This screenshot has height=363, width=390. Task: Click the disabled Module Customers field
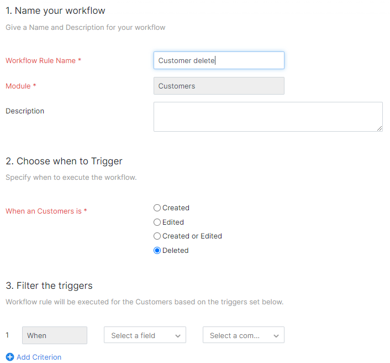pyautogui.click(x=219, y=86)
